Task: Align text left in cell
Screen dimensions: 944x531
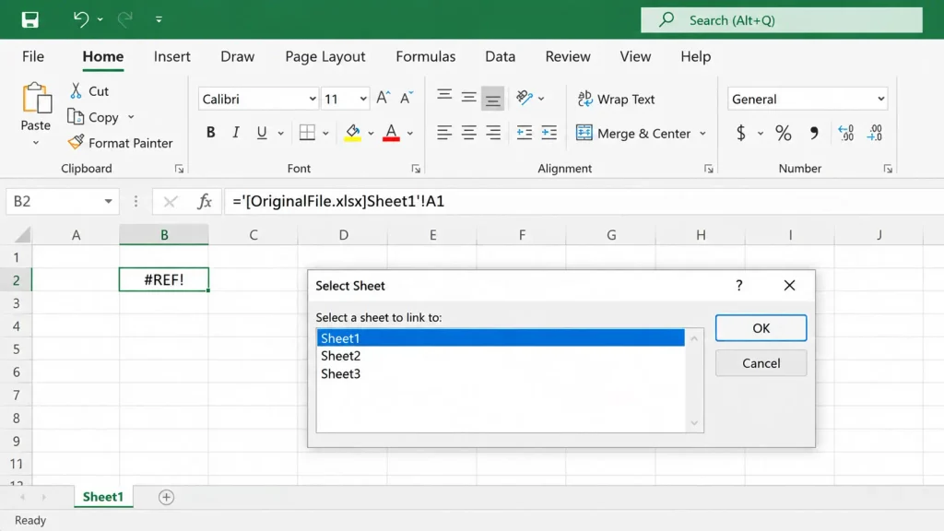Action: click(444, 133)
